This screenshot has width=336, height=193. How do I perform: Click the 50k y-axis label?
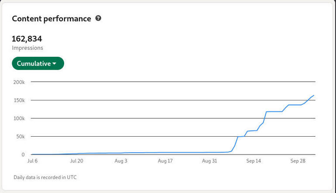coord(20,137)
